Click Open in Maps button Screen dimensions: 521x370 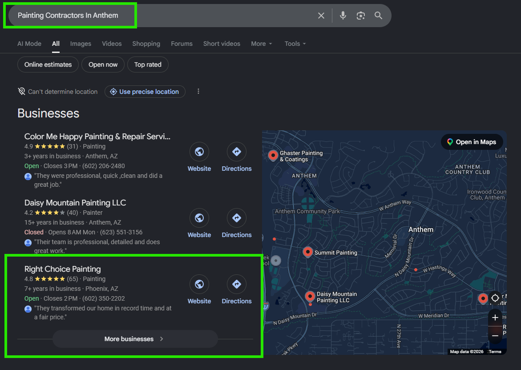472,142
